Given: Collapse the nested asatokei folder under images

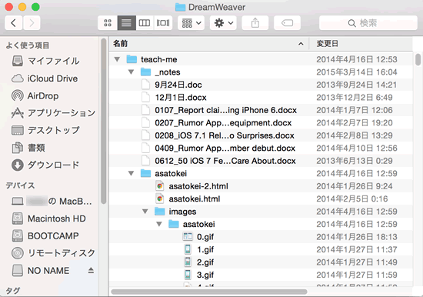Looking at the screenshot, I should [x=159, y=224].
